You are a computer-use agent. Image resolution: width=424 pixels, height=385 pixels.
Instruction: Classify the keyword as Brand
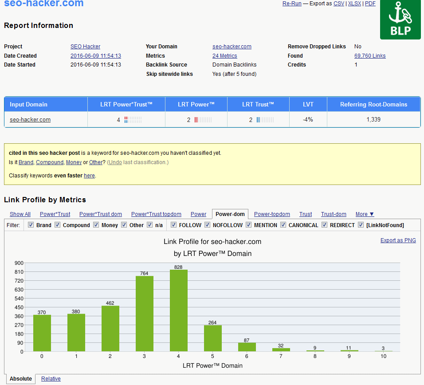[x=26, y=162]
